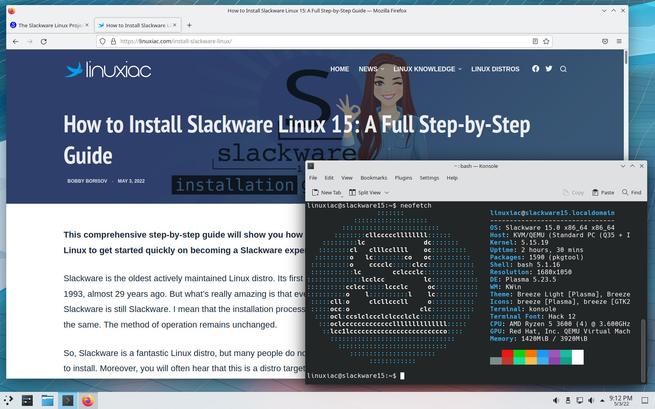Open Konsole Settings menu
The height and width of the screenshot is (409, 655).
pyautogui.click(x=429, y=178)
